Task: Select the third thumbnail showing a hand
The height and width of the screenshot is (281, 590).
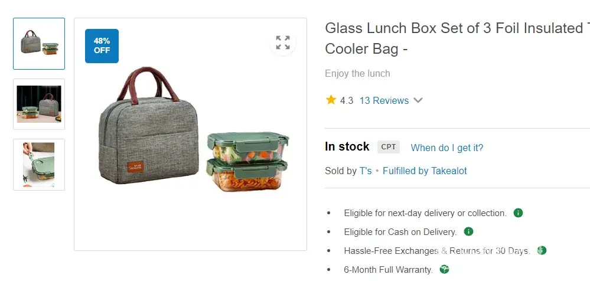Action: coord(39,164)
